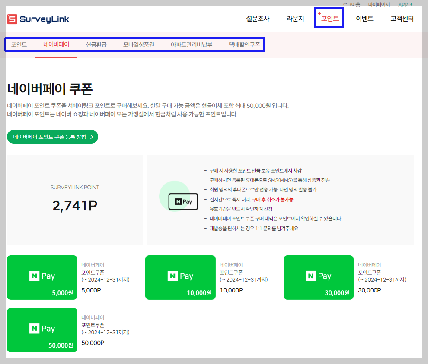Viewport: 428px width, 364px height.
Task: Click the 5,000P price text
Action: tap(91, 290)
